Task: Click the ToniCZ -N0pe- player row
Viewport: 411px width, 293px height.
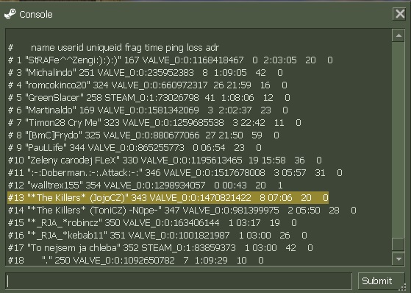Action: pos(182,211)
